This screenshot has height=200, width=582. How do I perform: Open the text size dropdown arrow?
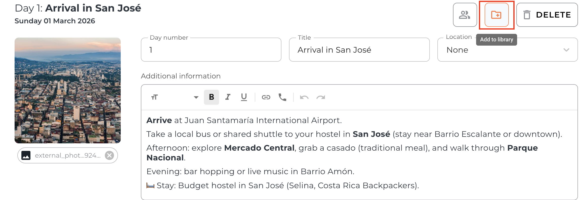196,97
